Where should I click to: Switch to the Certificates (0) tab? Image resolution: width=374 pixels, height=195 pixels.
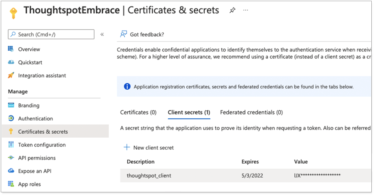pos(138,112)
